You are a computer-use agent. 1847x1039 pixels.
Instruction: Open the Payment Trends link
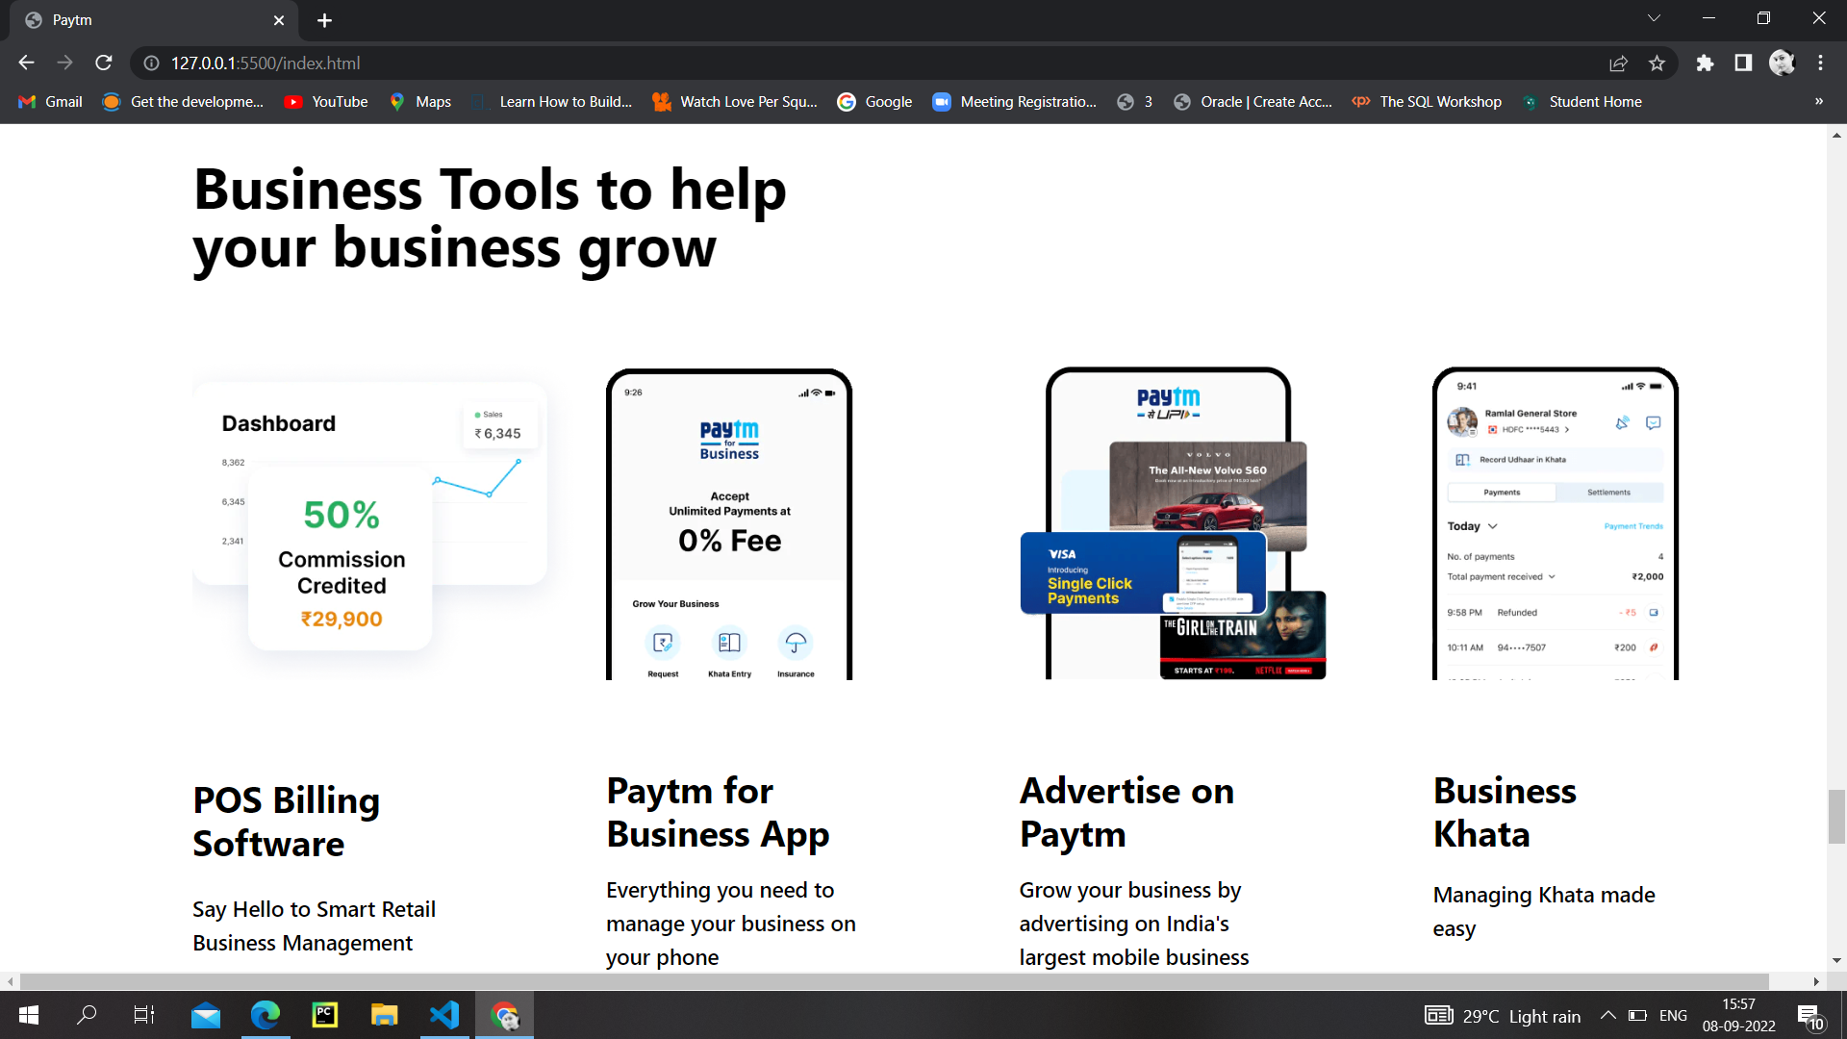click(x=1633, y=526)
